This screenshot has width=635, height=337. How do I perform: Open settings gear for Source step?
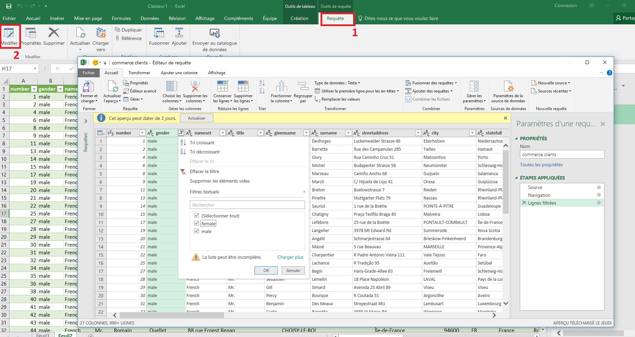click(x=599, y=187)
